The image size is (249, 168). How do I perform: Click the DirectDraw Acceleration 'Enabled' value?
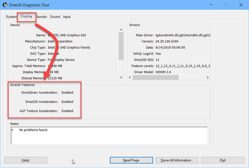click(x=67, y=93)
